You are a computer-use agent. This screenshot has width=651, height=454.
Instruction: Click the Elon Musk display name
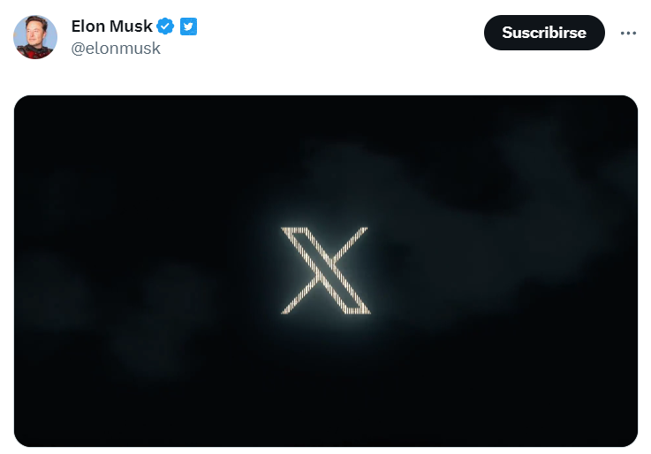(x=111, y=26)
